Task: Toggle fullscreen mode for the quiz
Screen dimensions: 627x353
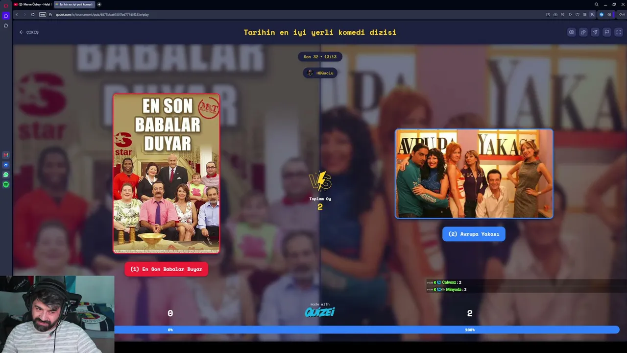Action: point(619,32)
